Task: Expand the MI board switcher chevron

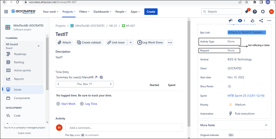Action: tap(39, 46)
